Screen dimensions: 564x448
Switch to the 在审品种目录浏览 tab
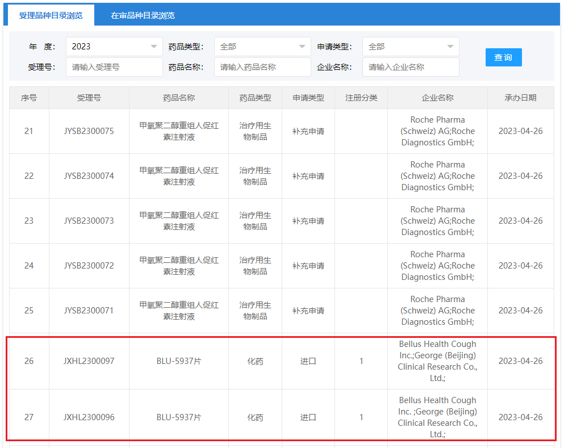click(139, 15)
